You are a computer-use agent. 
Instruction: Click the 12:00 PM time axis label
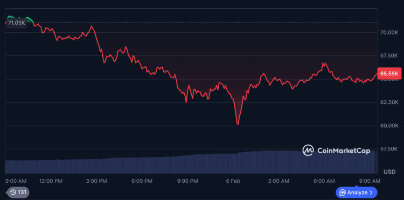click(x=51, y=181)
